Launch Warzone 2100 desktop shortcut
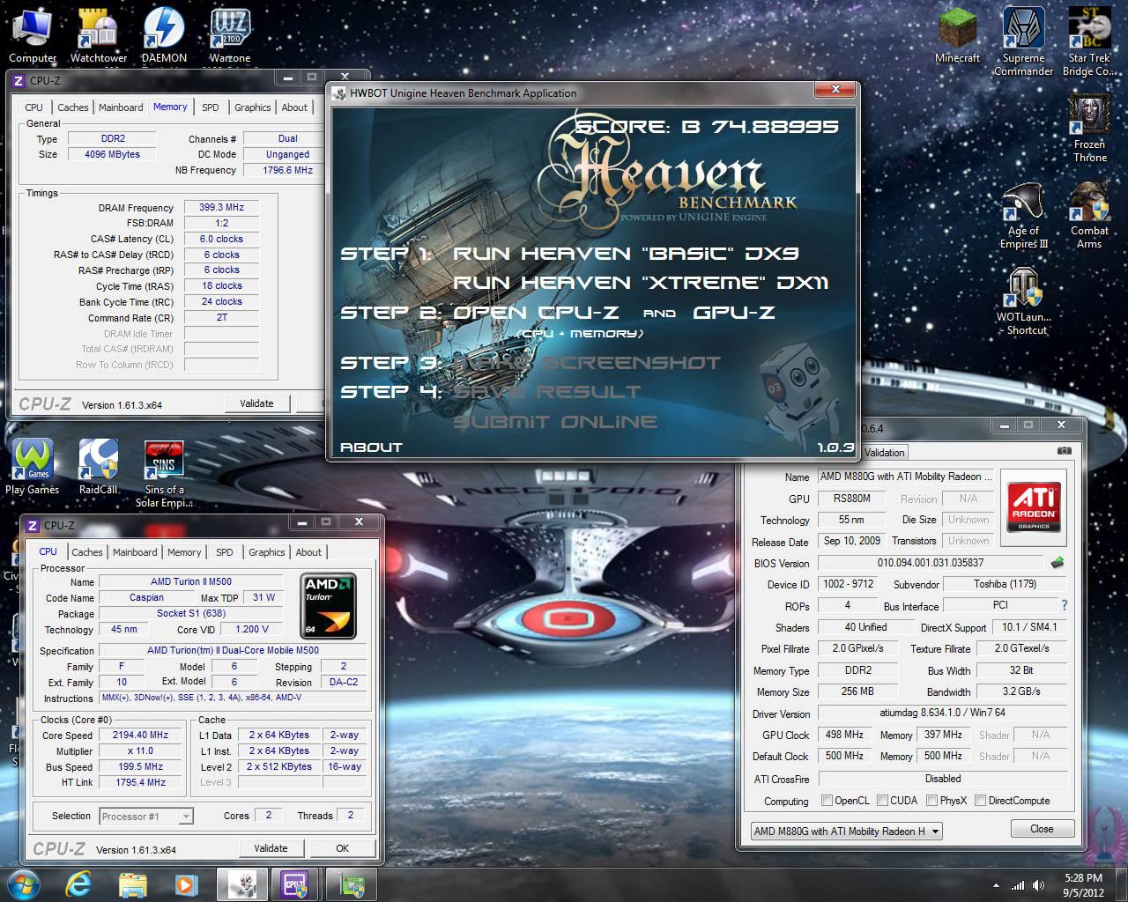The width and height of the screenshot is (1128, 902). pyautogui.click(x=230, y=35)
